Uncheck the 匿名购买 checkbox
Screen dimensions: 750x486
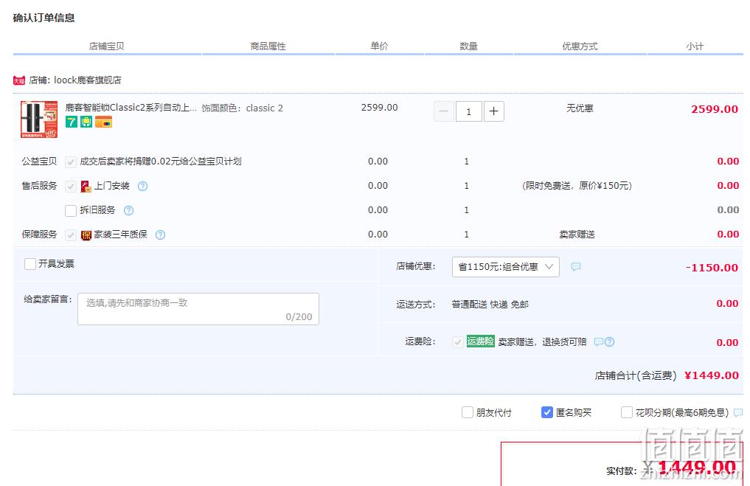click(x=547, y=412)
